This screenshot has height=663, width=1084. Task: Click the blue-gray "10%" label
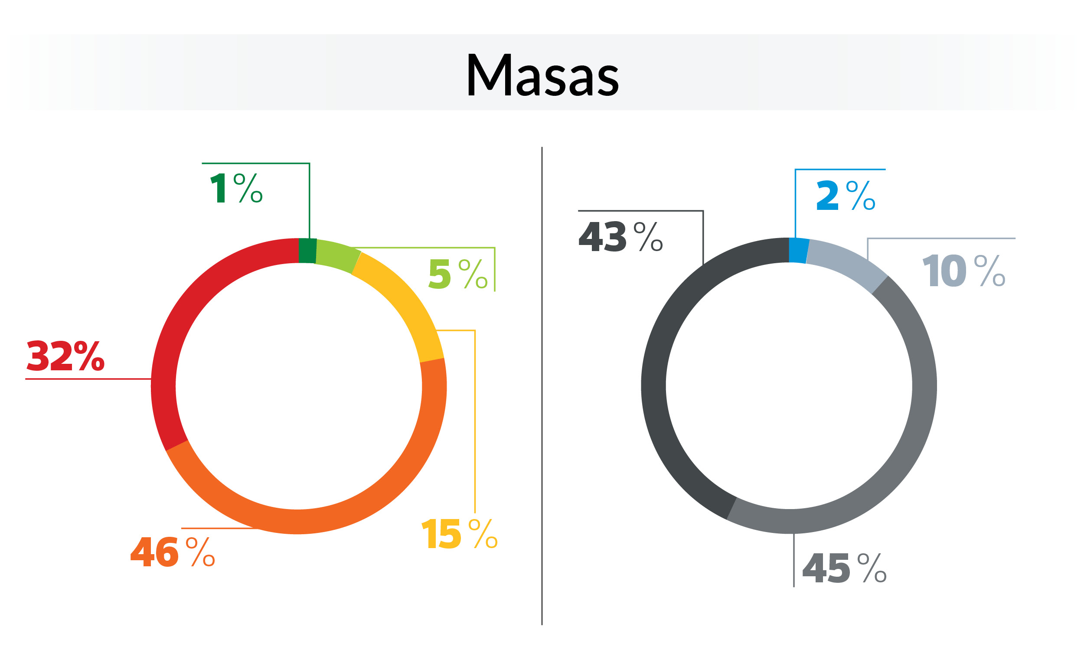pyautogui.click(x=963, y=271)
